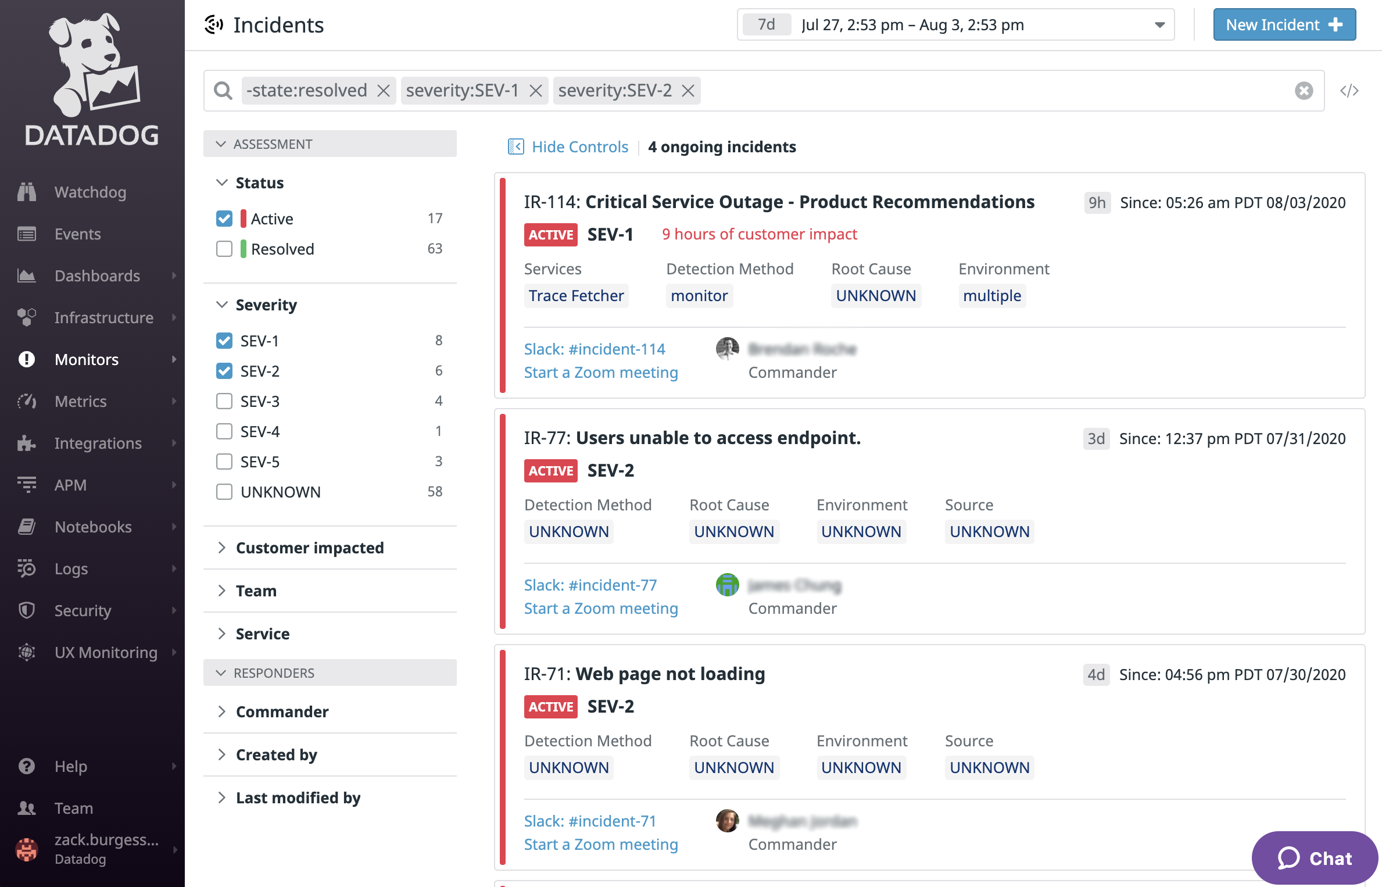This screenshot has width=1382, height=887.
Task: Open the Slack #incident-114 link
Action: point(594,349)
